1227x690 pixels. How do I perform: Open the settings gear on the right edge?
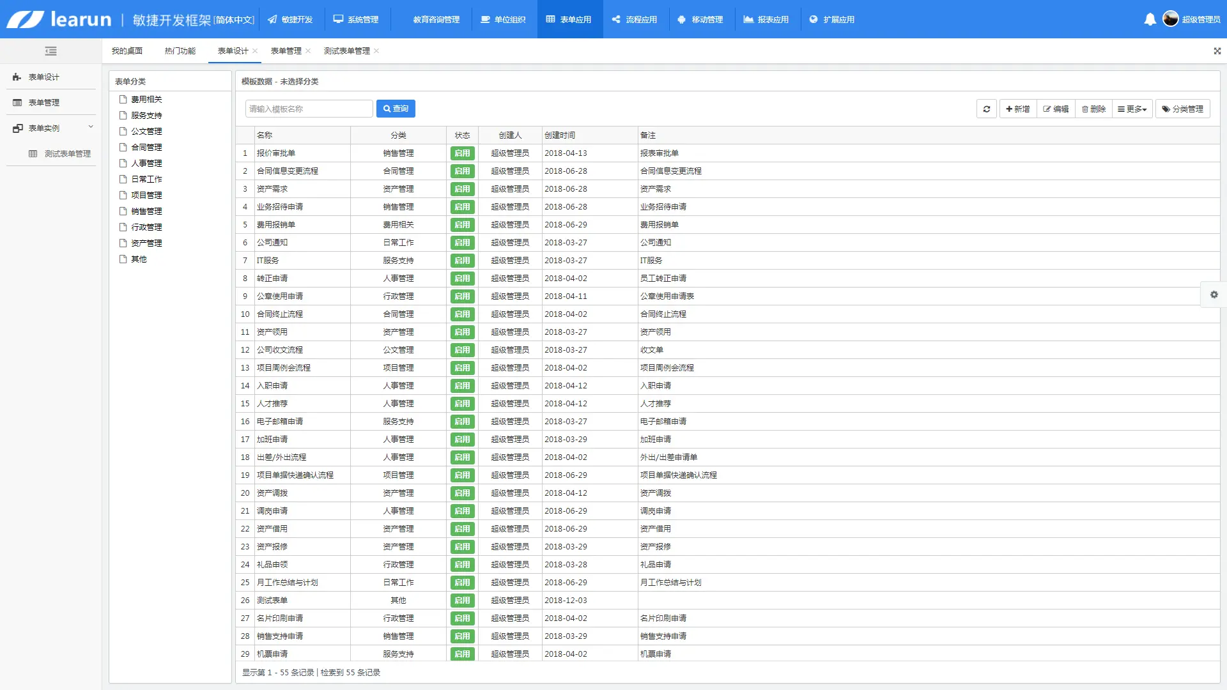point(1214,295)
